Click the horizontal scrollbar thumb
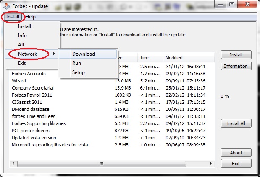This screenshot has width=260, height=177. (x=102, y=164)
